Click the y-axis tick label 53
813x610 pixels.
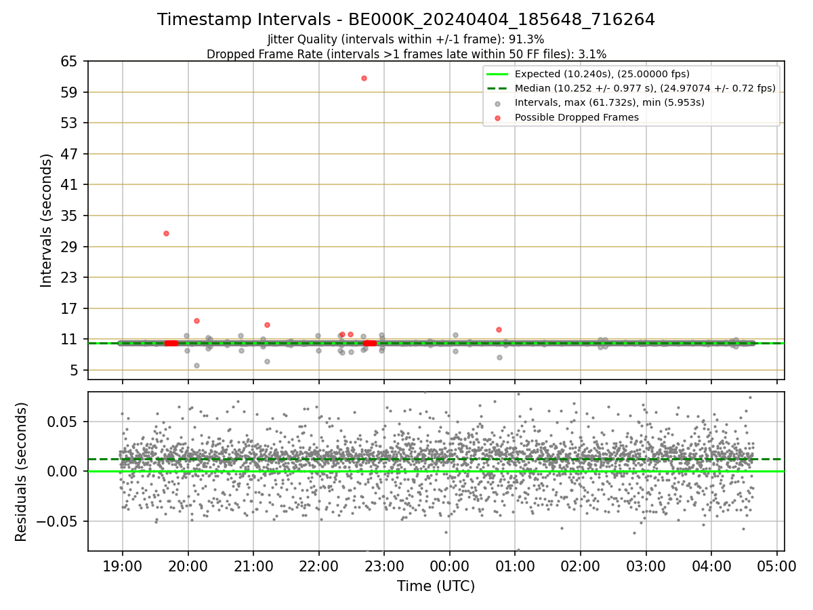click(x=70, y=123)
